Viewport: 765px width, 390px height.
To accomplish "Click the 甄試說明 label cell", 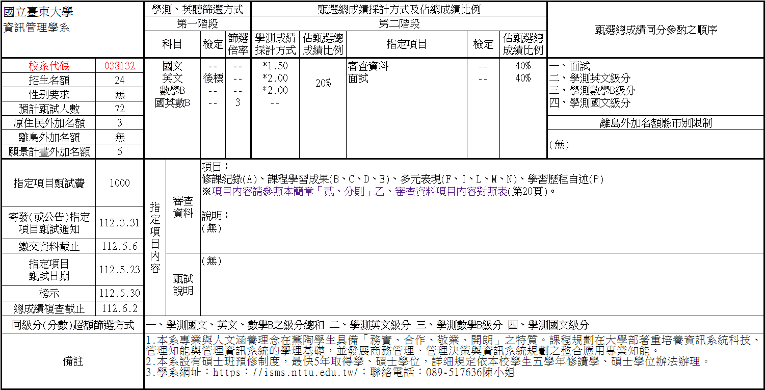I will 183,284.
